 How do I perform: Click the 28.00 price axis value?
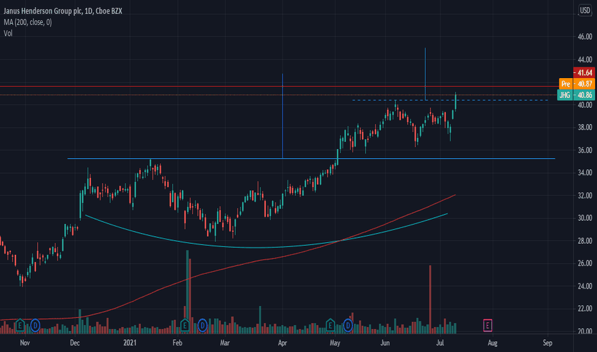(x=585, y=241)
